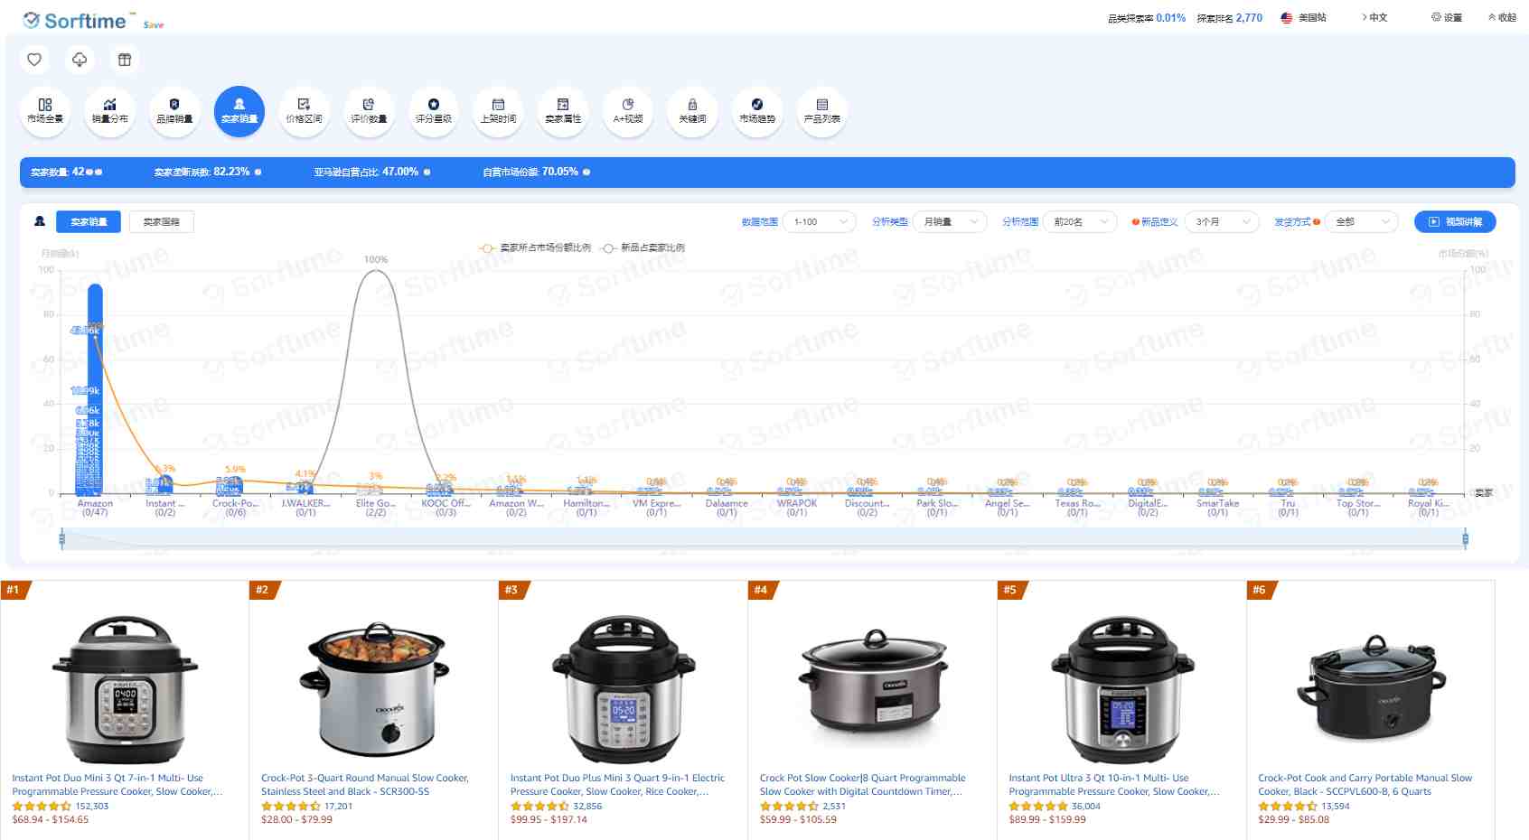Open the 销量分布 sales distribution icon
The height and width of the screenshot is (840, 1529).
coord(110,111)
